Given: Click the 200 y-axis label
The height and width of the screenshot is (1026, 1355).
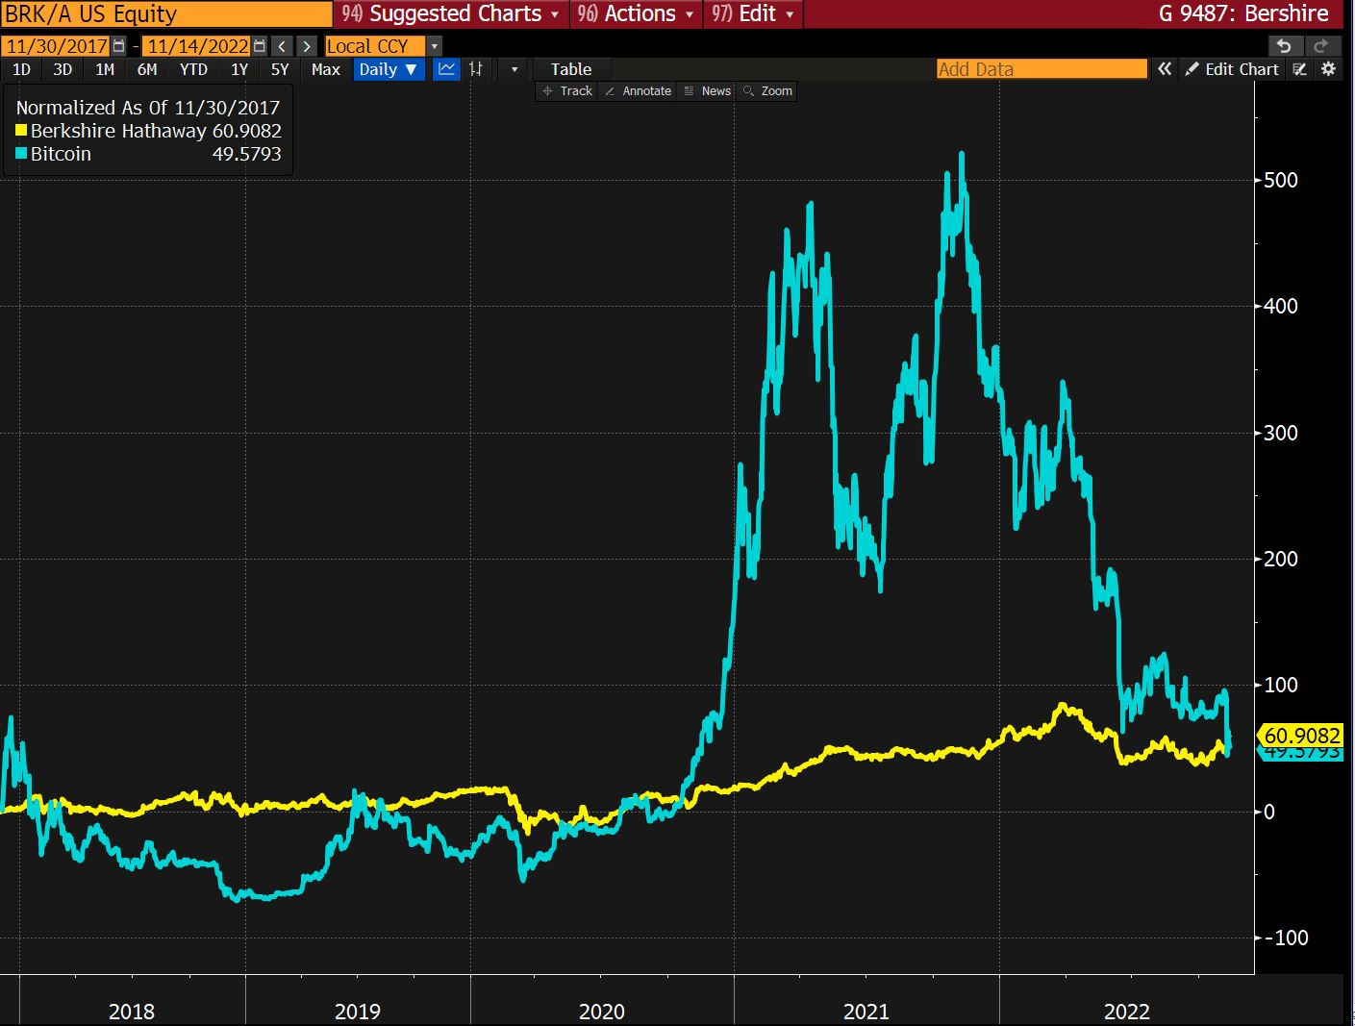Looking at the screenshot, I should 1281,559.
